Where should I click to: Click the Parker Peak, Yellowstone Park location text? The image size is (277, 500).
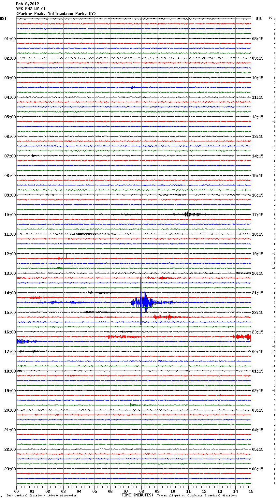[x=56, y=14]
